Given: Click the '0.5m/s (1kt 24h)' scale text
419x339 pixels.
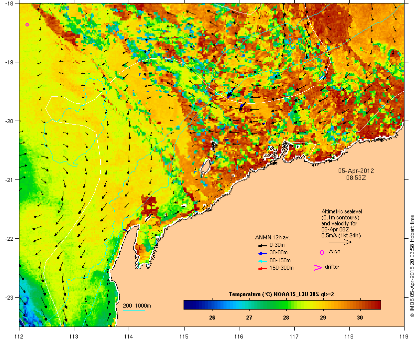Looking at the screenshot, I should click(x=341, y=235).
